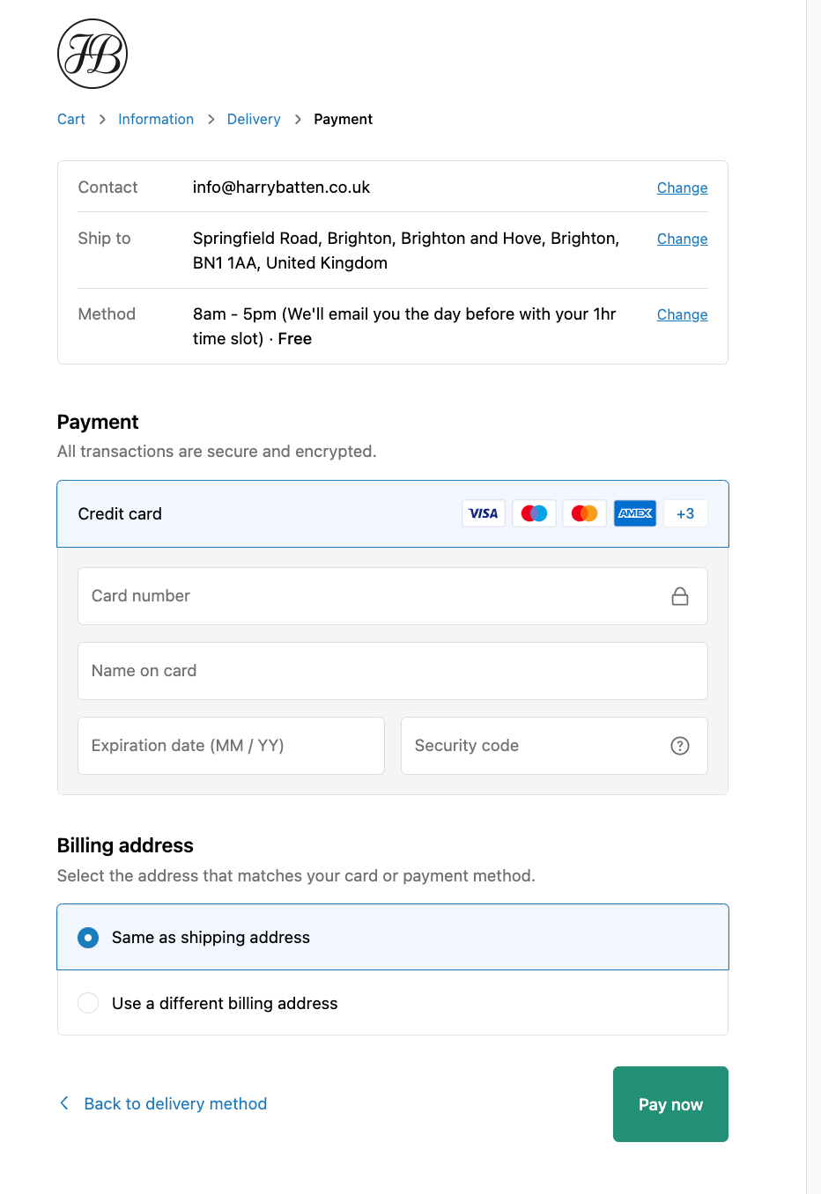Focus the Name on card field

393,671
